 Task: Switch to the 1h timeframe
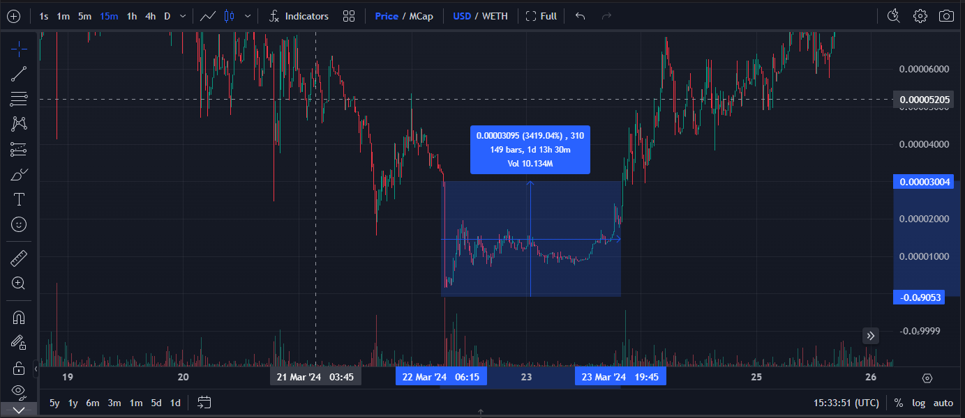pos(131,16)
